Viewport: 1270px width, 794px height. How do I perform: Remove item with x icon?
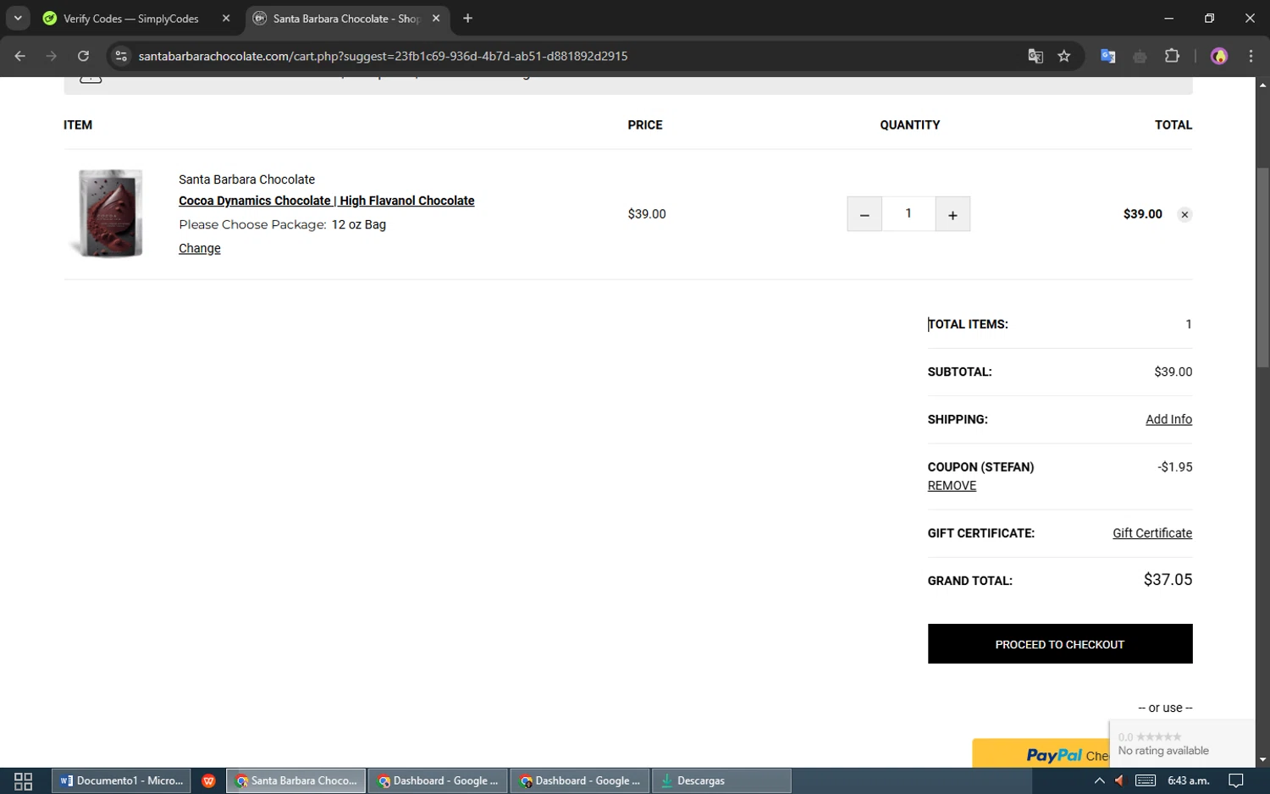[x=1184, y=214]
